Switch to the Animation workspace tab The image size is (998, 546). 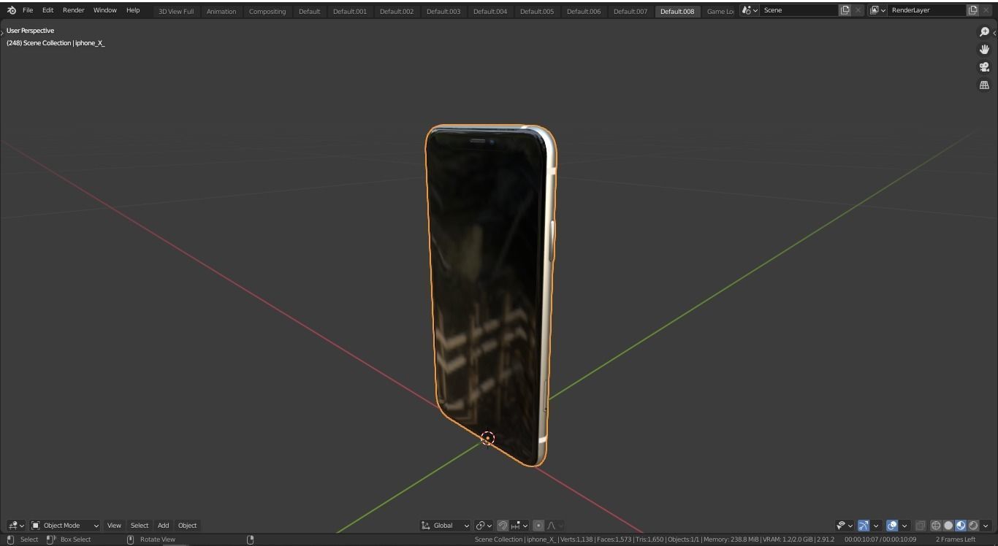pos(221,11)
